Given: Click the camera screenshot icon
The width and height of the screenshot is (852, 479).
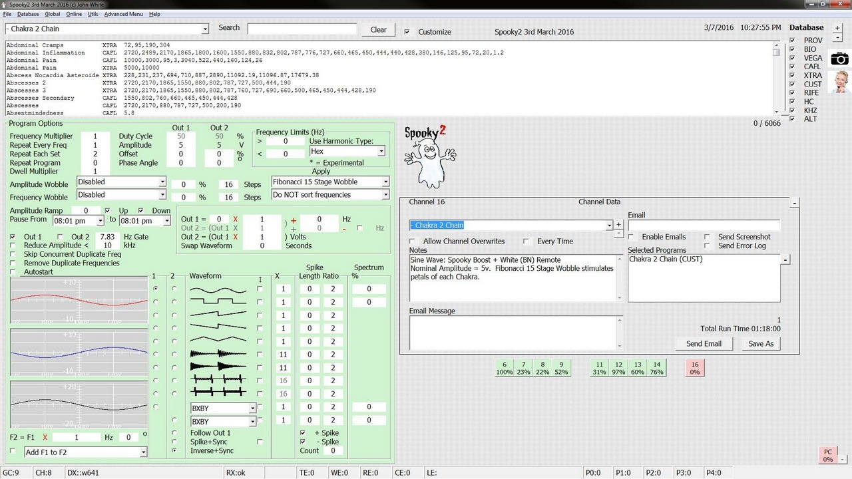Looking at the screenshot, I should tap(840, 59).
